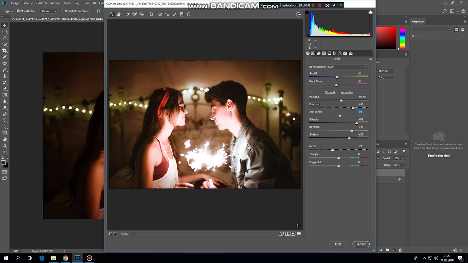Click the Tamam button
Image resolution: width=468 pixels, height=263 pixels.
click(x=361, y=244)
